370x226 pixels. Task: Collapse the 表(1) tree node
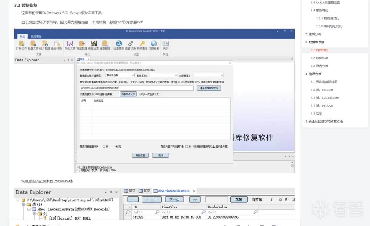23,204
